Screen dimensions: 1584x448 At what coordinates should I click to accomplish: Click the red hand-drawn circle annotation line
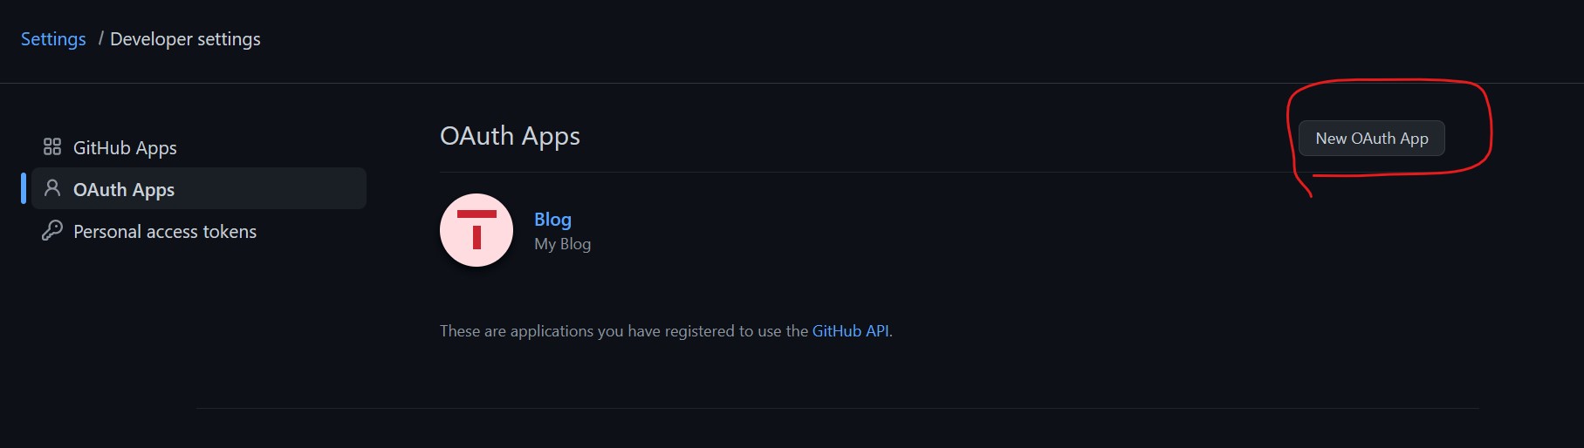pyautogui.click(x=1491, y=131)
